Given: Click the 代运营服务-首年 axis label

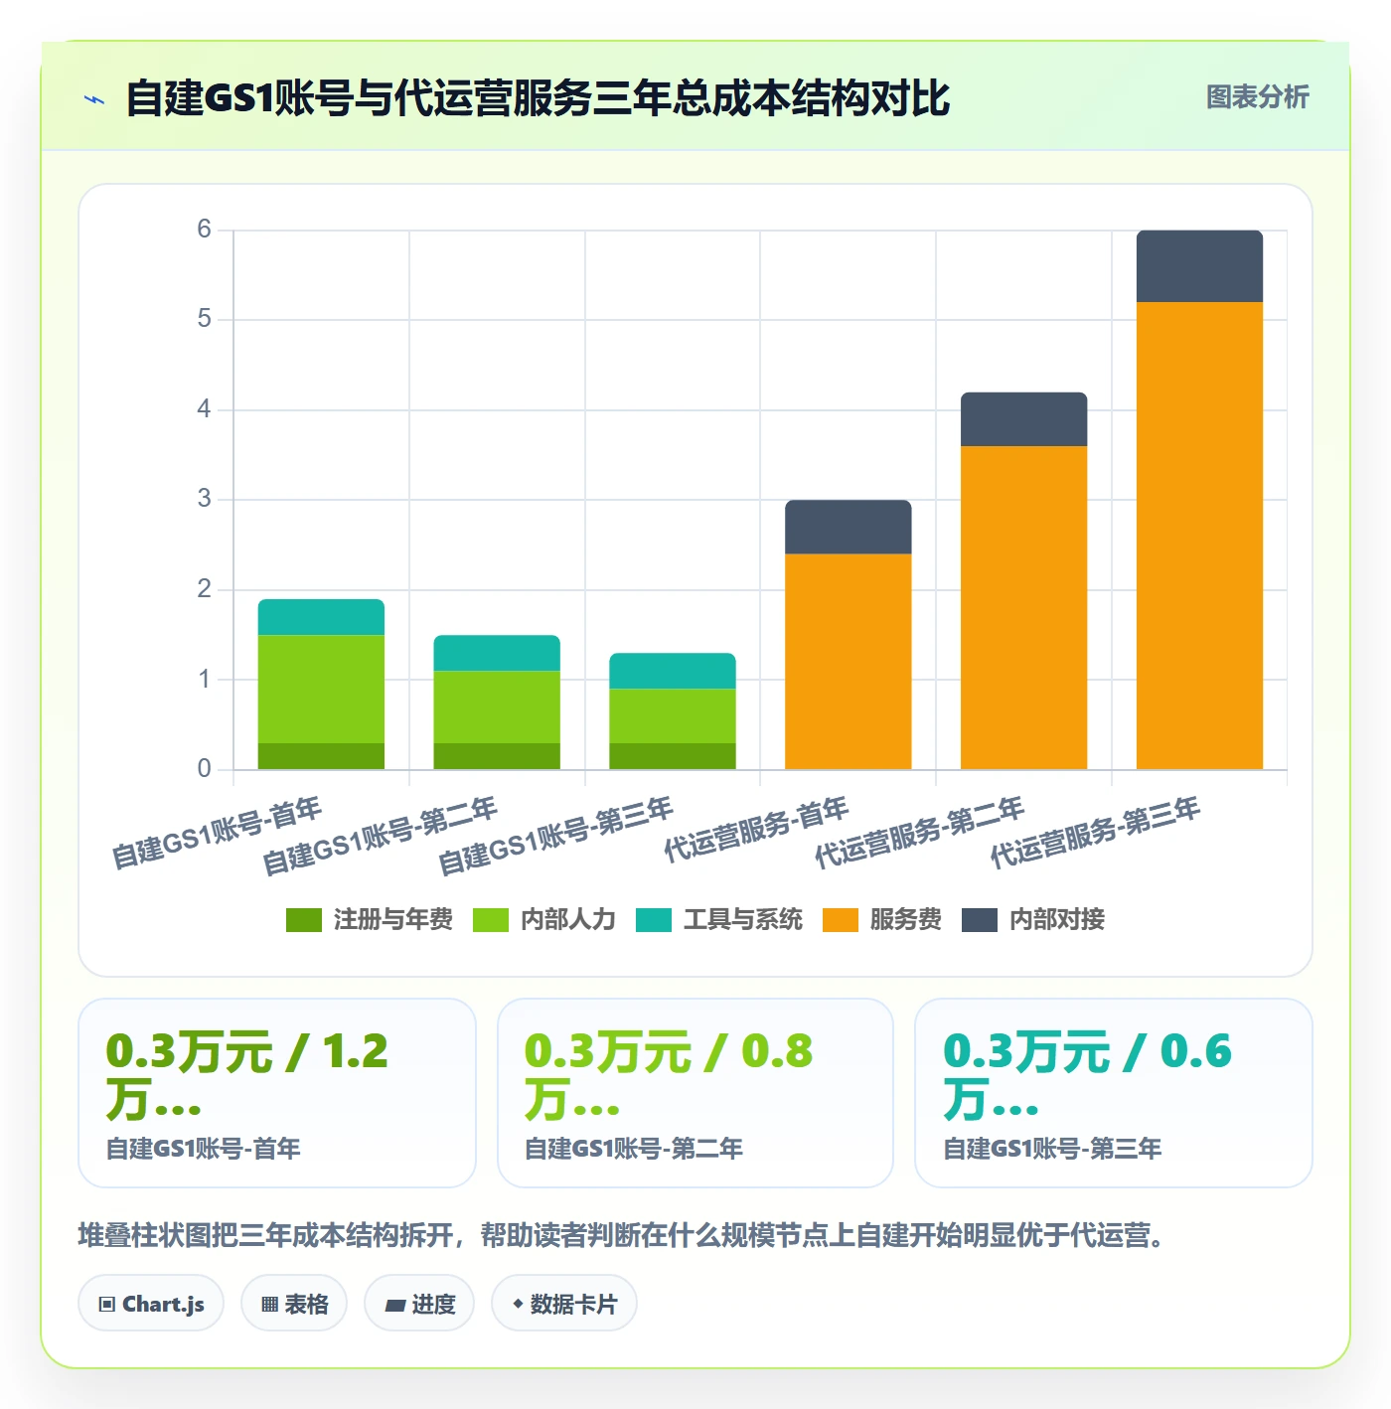Looking at the screenshot, I should click(x=756, y=829).
